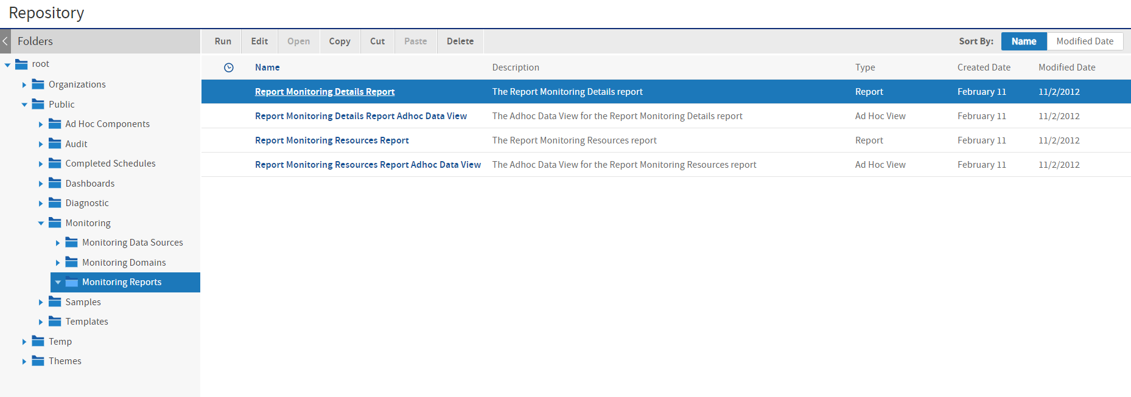Click the Completed Schedules folder icon
The height and width of the screenshot is (397, 1131).
point(55,163)
